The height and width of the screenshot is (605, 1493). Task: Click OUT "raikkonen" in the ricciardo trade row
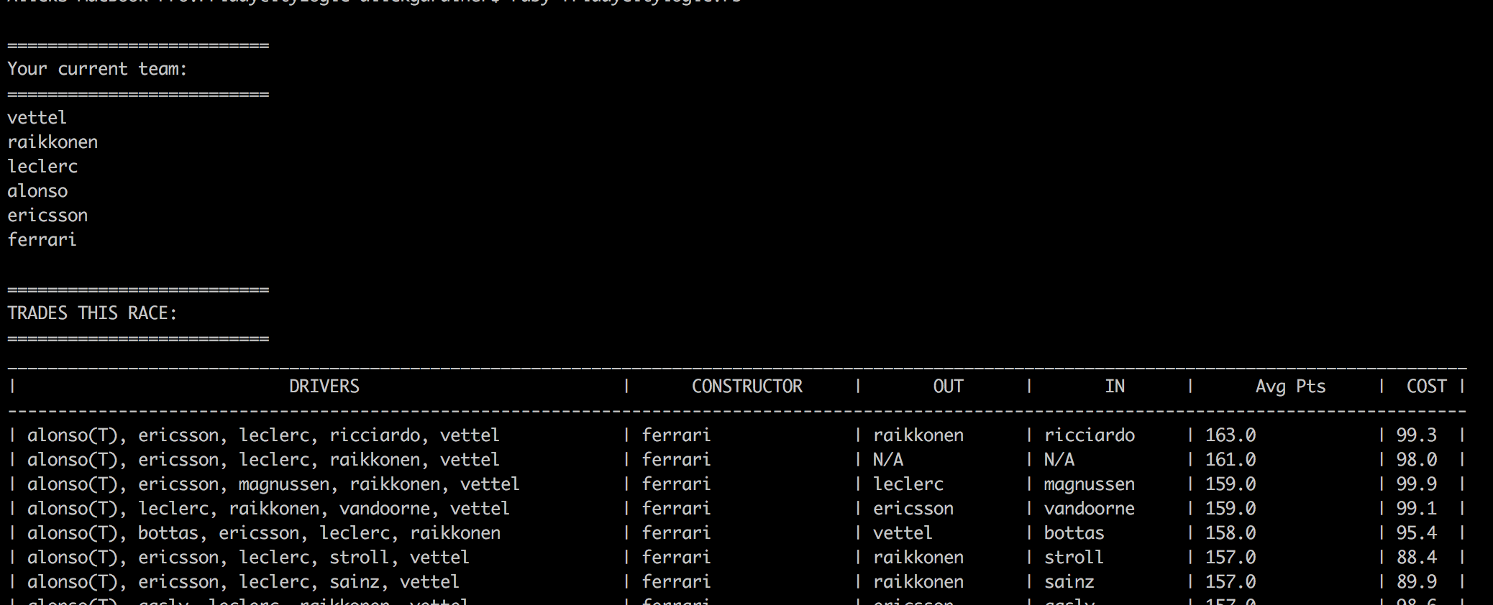[x=918, y=435]
